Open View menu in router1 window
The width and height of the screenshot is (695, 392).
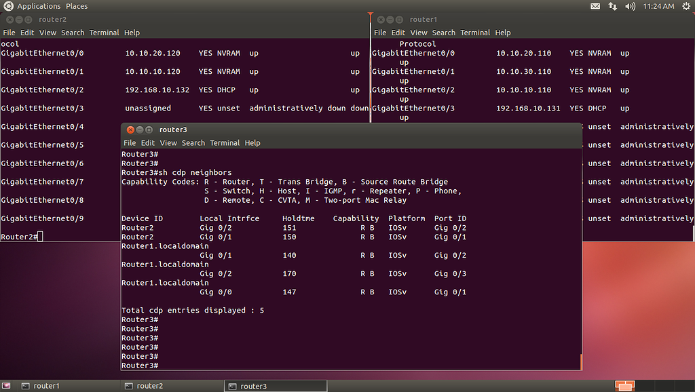tap(418, 33)
